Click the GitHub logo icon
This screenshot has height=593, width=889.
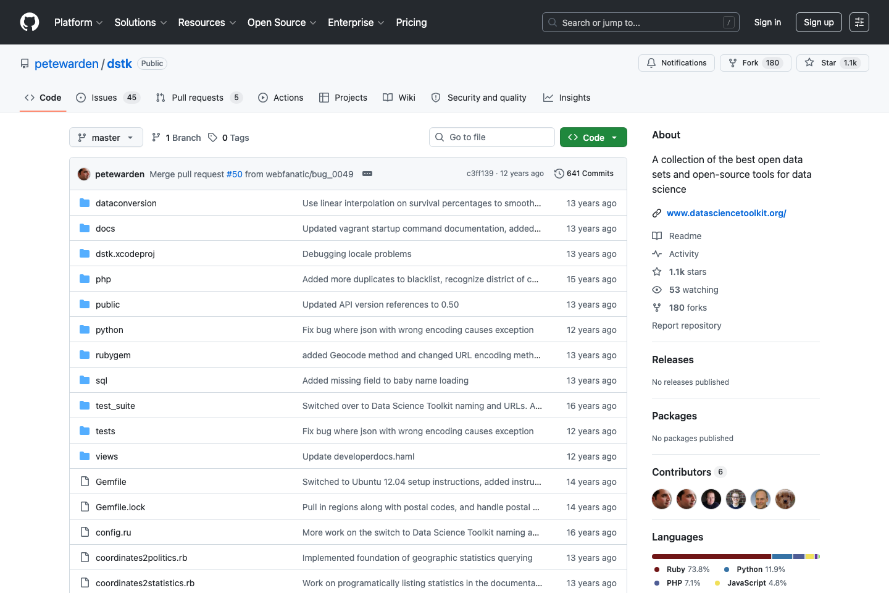pyautogui.click(x=29, y=22)
